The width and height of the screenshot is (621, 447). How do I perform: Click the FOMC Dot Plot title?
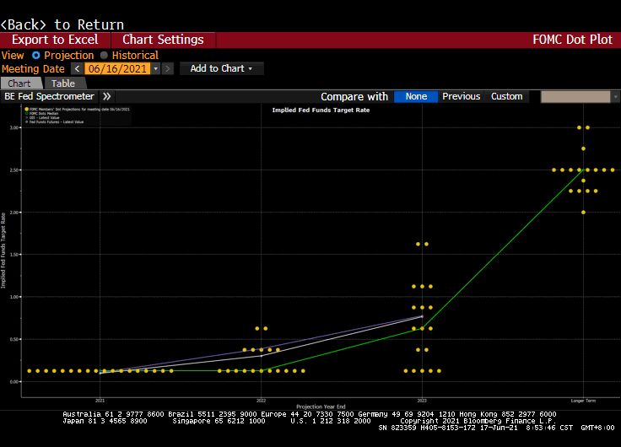pos(572,40)
